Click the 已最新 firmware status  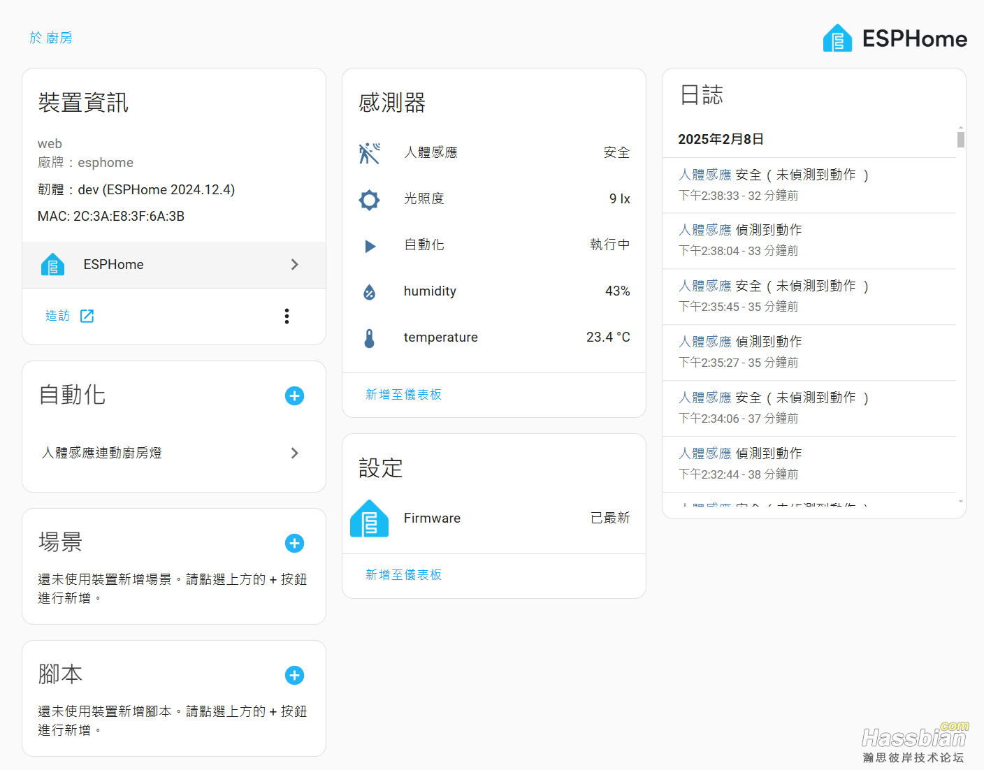point(610,518)
